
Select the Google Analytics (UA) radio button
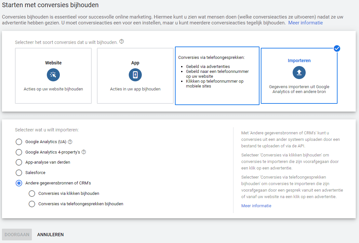pos(19,142)
